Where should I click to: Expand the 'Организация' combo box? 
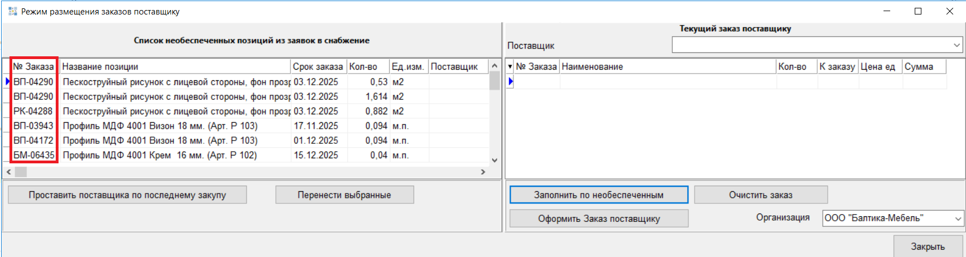pos(958,219)
